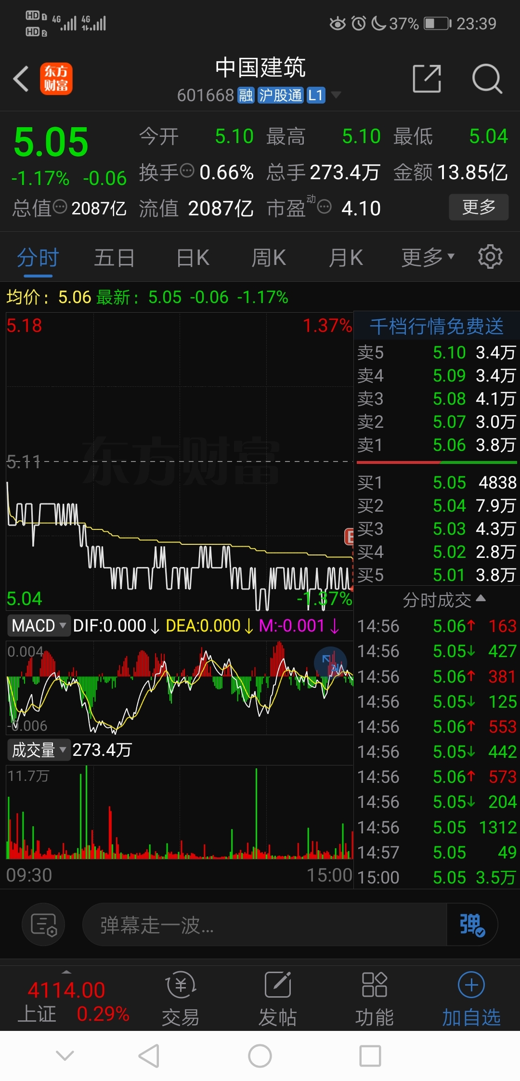This screenshot has width=520, height=1081.
Task: Tap the 沪股通 badge
Action: tap(280, 95)
